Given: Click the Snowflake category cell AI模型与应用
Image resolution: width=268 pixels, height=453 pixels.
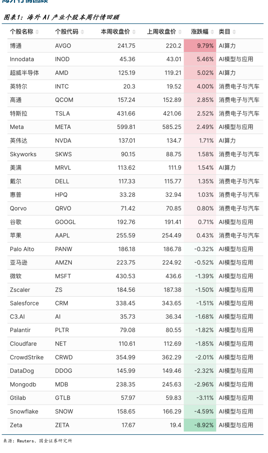Looking at the screenshot, I should coord(236,411).
